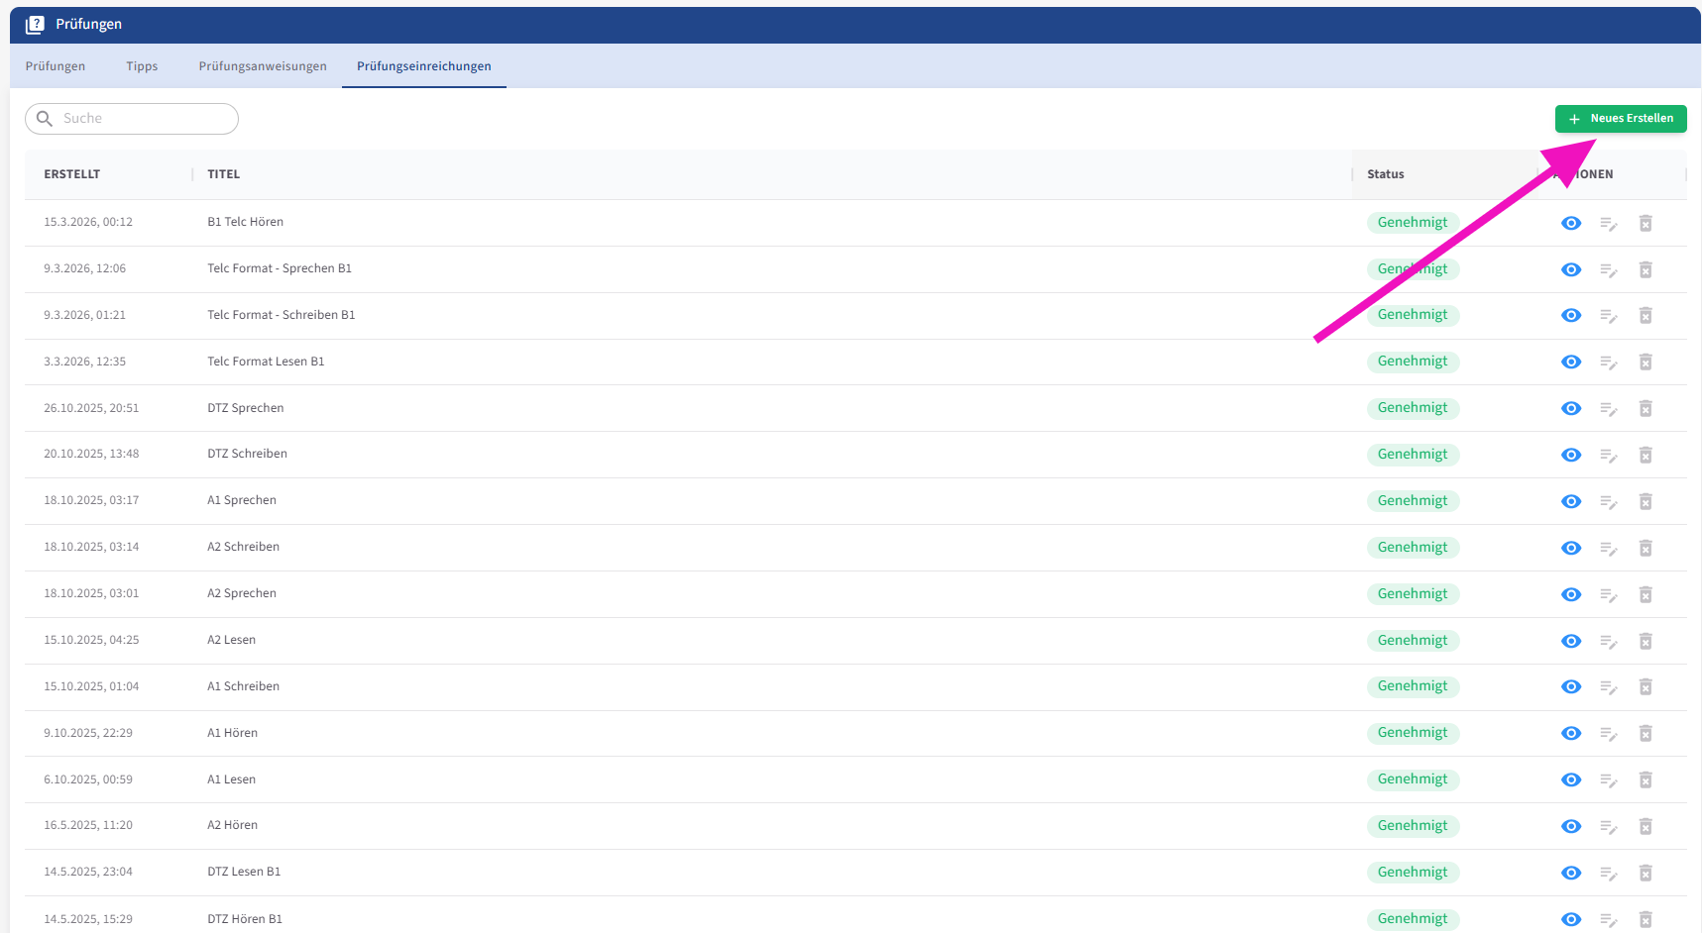This screenshot has width=1702, height=933.
Task: Delete the A1 Sprechen submission
Action: click(x=1645, y=502)
